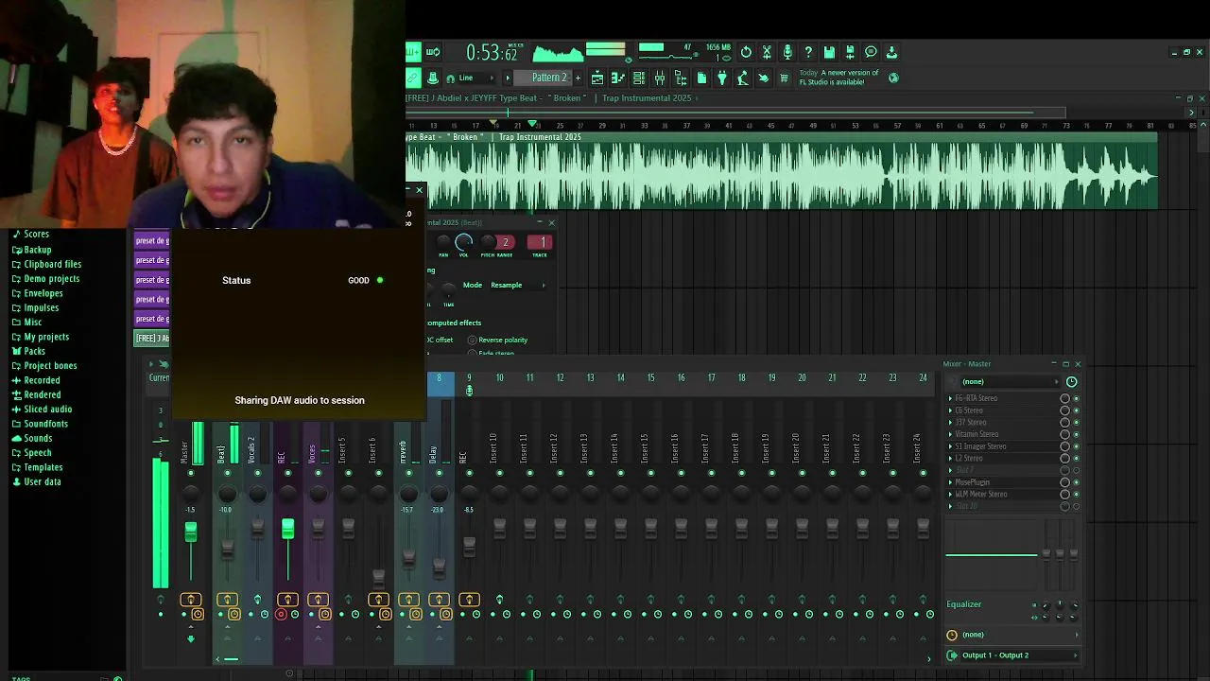Expand the pattern list arrow beside Pattern 2
The height and width of the screenshot is (681, 1210).
pyautogui.click(x=508, y=78)
